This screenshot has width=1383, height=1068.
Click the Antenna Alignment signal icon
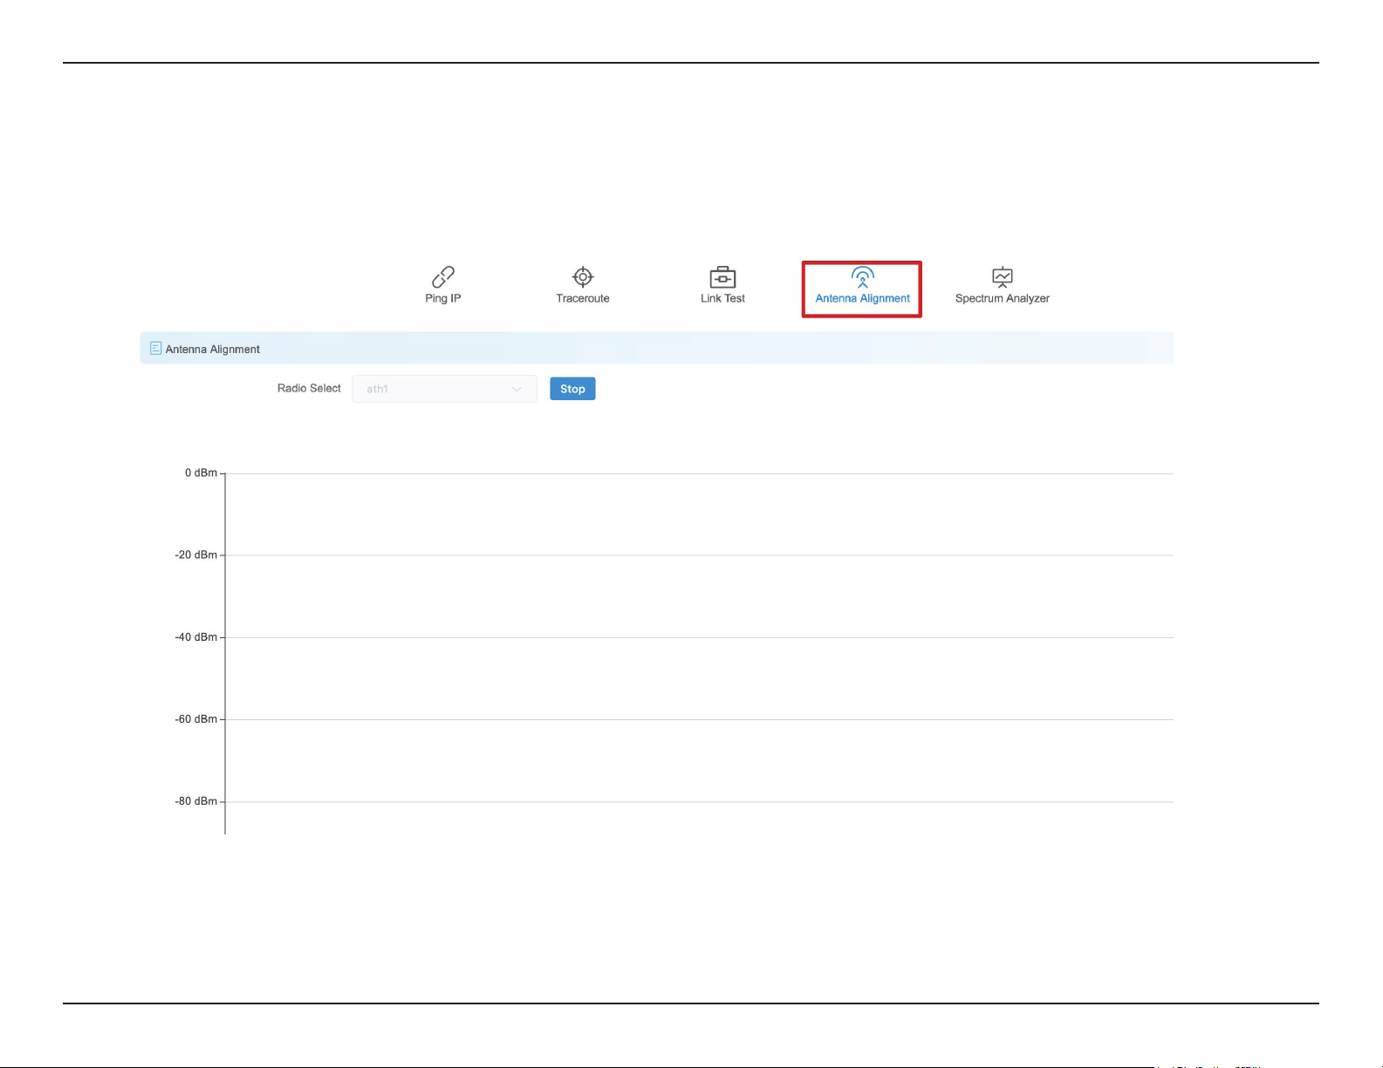862,277
